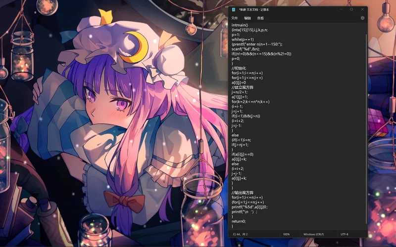Click the vertical scrollbar in Notepad
Viewport: 396px width, 247px height.
[366, 128]
